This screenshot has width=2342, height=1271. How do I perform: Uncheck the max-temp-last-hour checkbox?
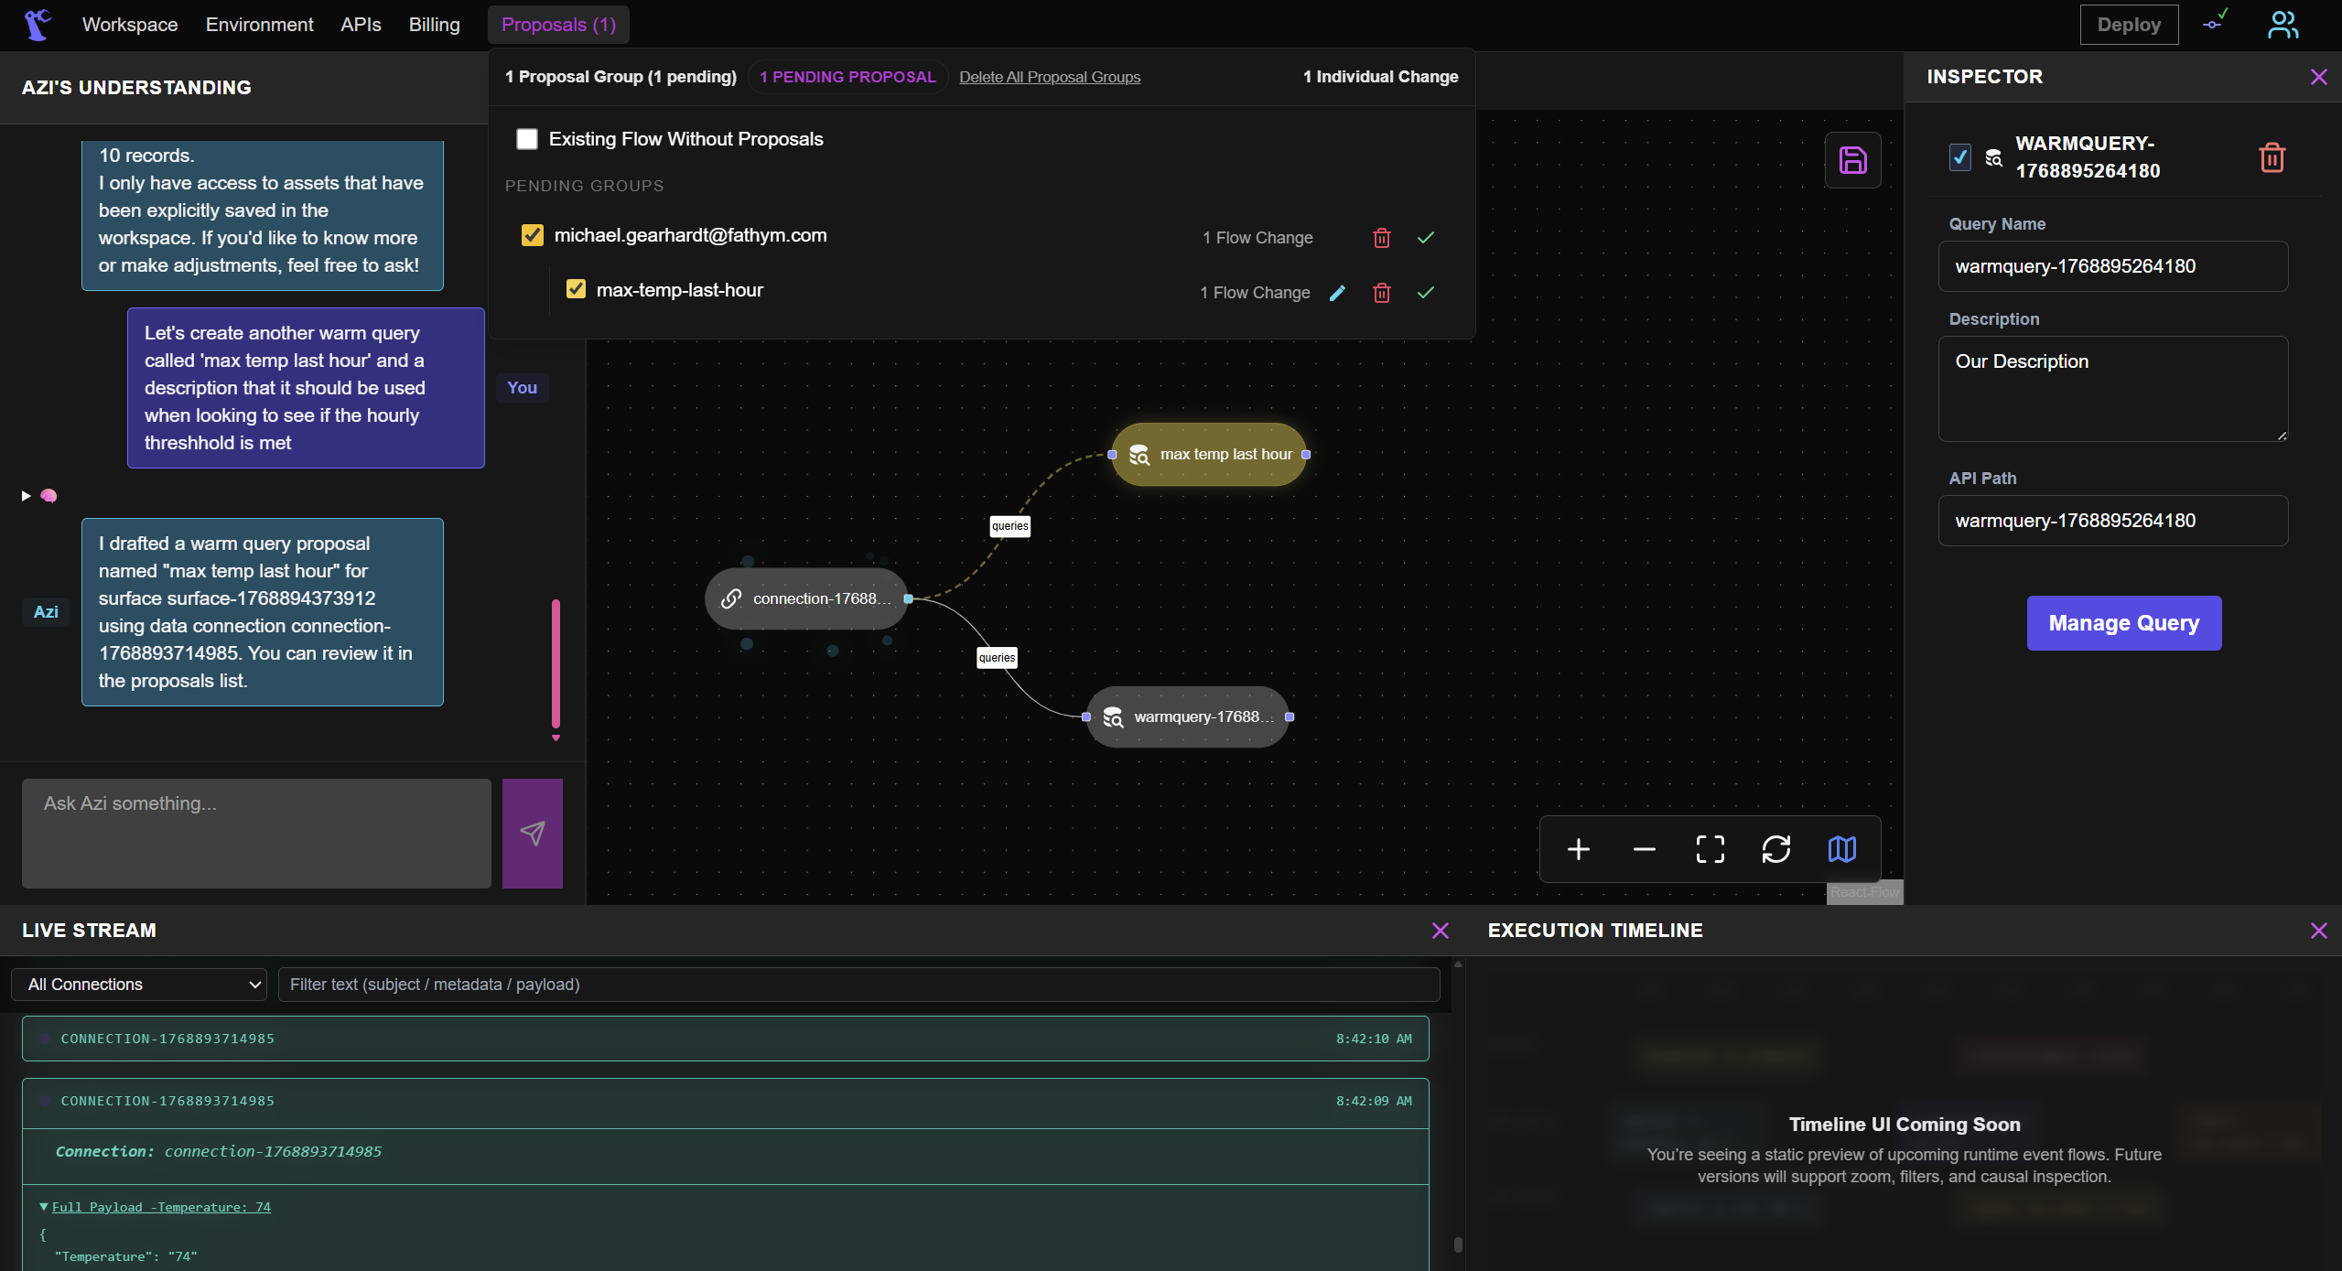576,289
